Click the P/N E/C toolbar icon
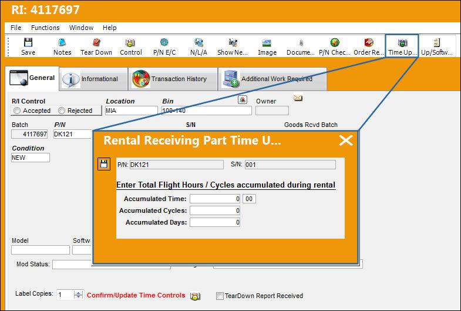 [164, 46]
